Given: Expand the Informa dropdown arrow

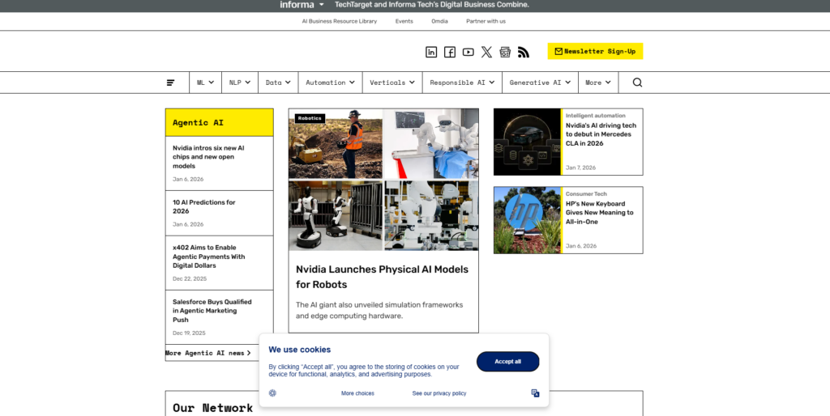Looking at the screenshot, I should [321, 5].
